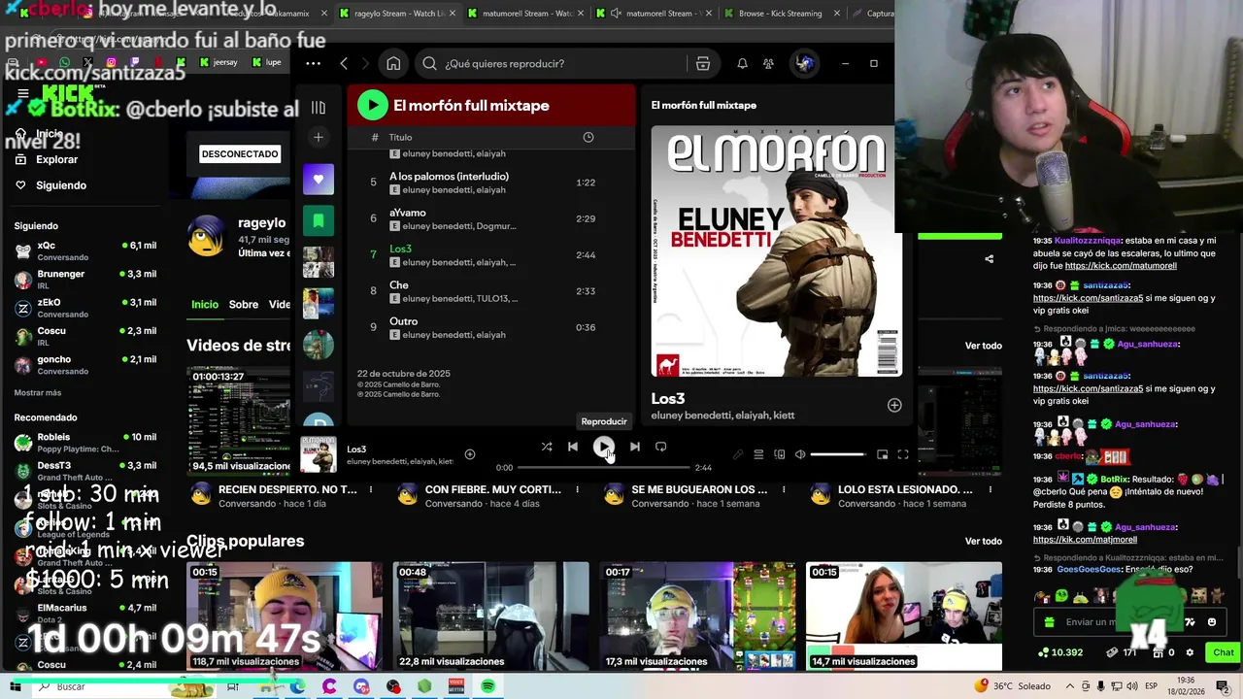Open Spotify friend activity icon
Viewport: 1243px width, 699px height.
768,63
